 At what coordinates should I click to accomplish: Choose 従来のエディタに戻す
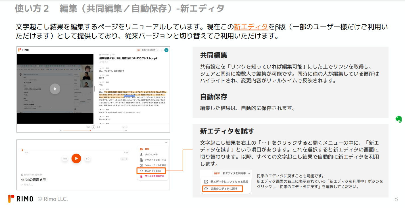click(222, 189)
